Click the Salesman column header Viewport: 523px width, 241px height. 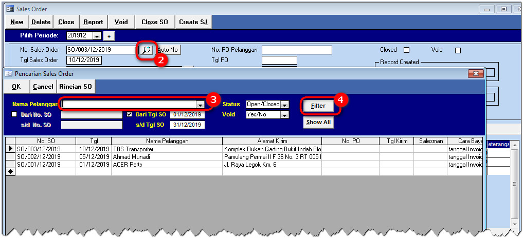pos(430,141)
